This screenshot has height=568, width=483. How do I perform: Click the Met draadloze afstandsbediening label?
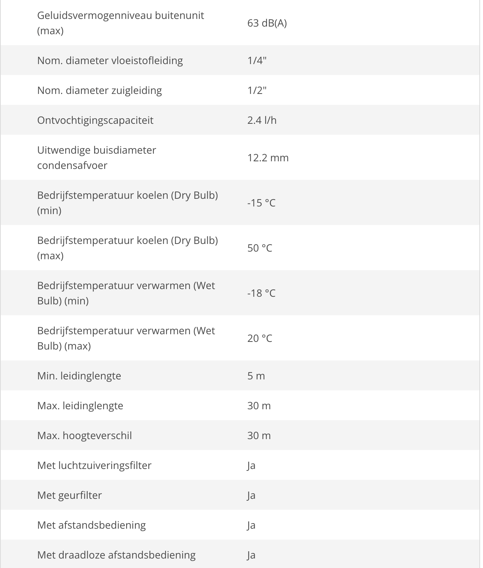[116, 555]
